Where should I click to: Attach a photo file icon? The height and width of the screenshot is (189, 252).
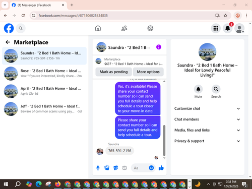(x=107, y=168)
